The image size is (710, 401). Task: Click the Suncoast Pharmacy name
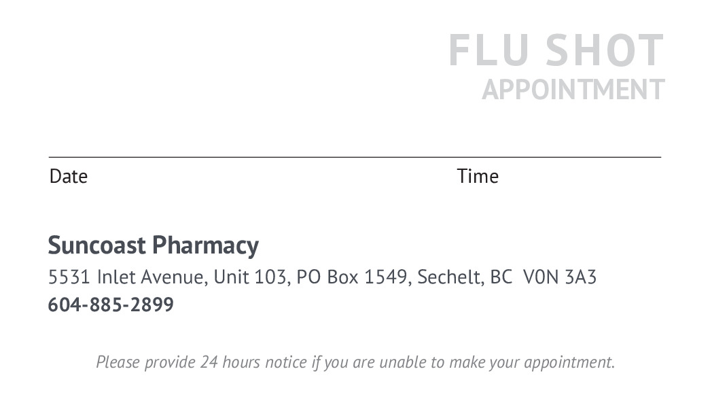(x=153, y=245)
